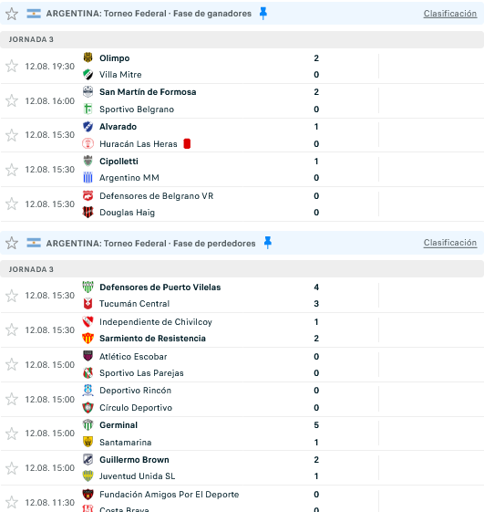Image resolution: width=484 pixels, height=512 pixels.
Task: Click the Germinal team crest
Action: 88,424
